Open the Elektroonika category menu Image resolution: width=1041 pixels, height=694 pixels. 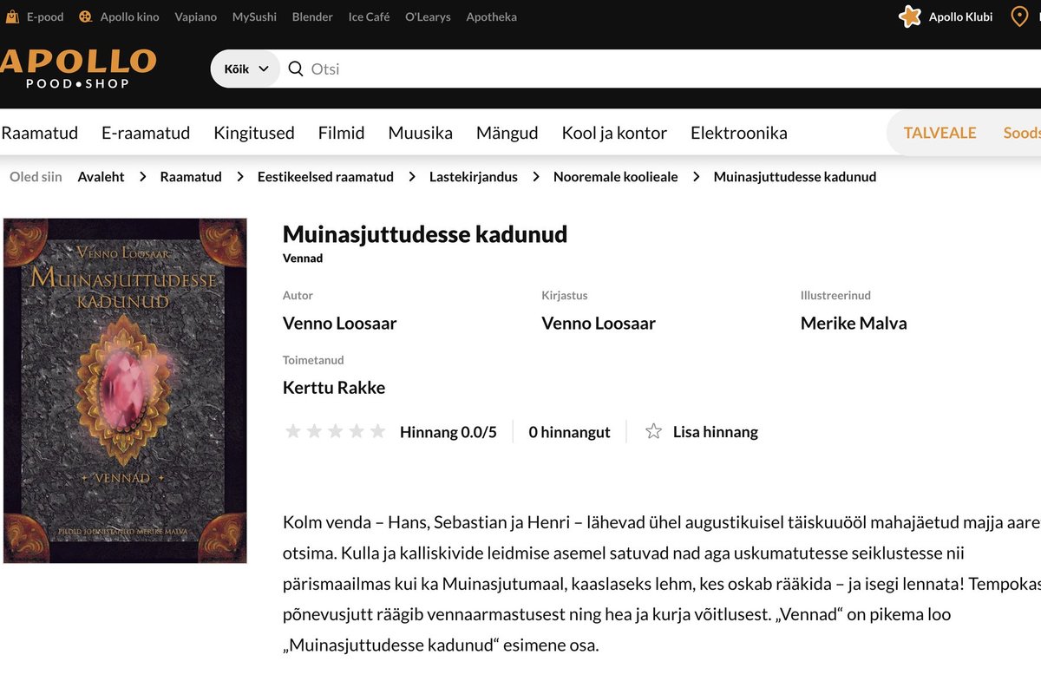[738, 132]
